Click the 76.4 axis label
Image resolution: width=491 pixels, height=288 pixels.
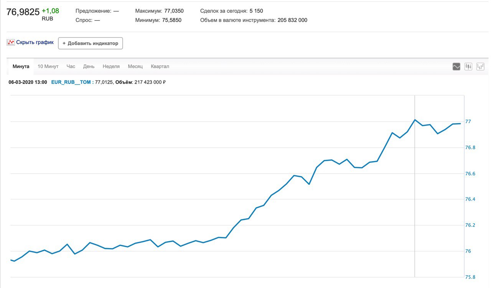tap(470, 199)
